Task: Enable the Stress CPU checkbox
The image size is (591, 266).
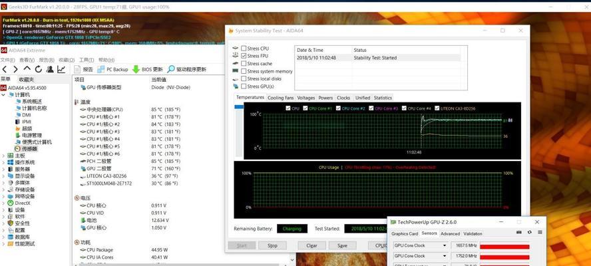Action: coord(244,49)
